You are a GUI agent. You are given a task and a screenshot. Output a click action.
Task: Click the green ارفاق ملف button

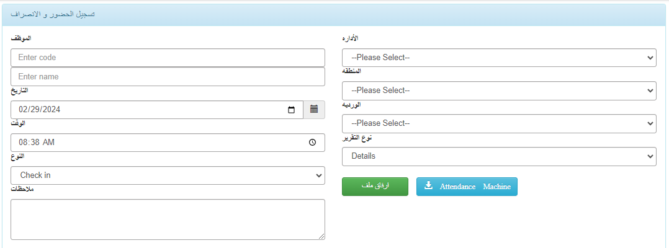click(375, 187)
